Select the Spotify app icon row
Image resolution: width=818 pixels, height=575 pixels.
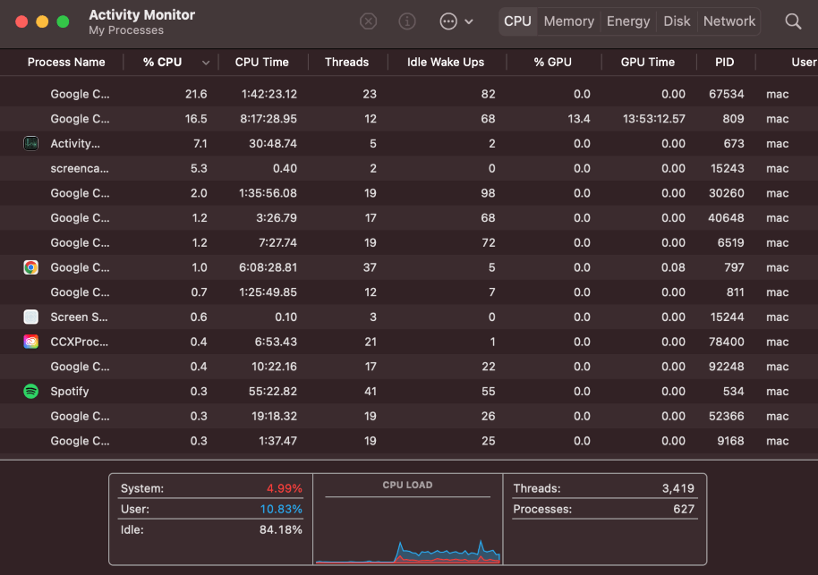click(x=31, y=392)
